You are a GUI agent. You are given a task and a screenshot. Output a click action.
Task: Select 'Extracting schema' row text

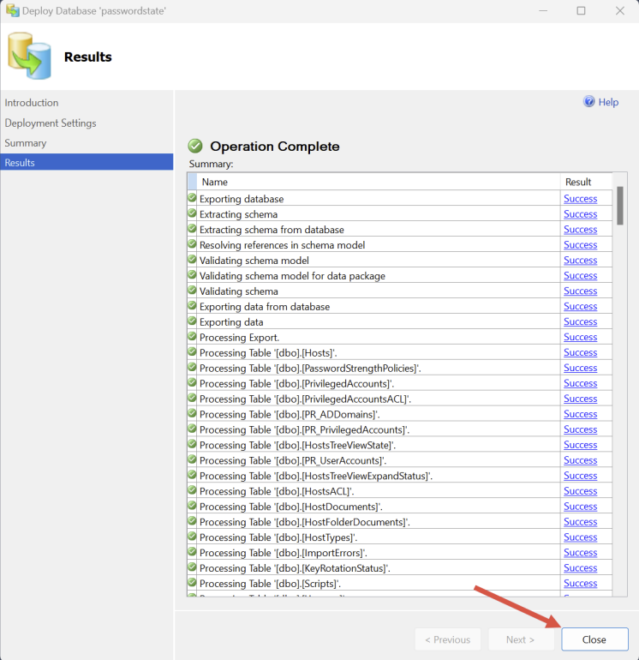click(x=238, y=214)
